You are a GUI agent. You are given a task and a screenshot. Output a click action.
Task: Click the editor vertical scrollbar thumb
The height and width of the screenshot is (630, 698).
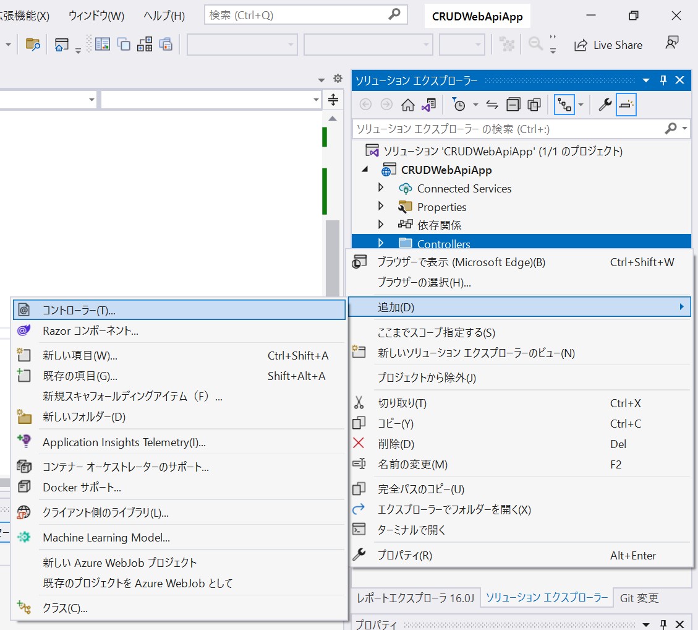333,259
